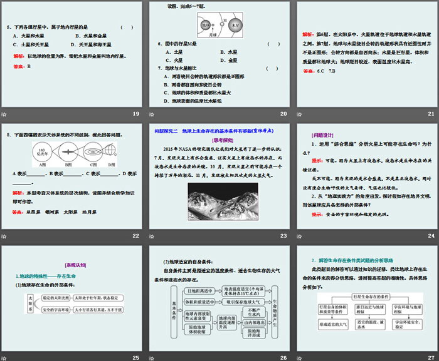Click animation star icon under slide 22
This screenshot has height=361, width=439.
pyautogui.click(x=4, y=236)
